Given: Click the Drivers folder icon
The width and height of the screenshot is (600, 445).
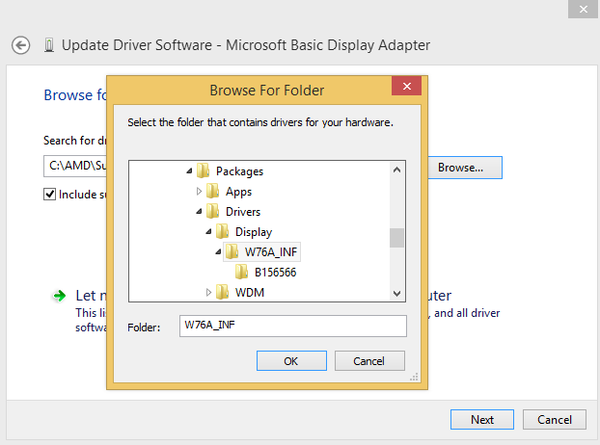Looking at the screenshot, I should click(212, 212).
